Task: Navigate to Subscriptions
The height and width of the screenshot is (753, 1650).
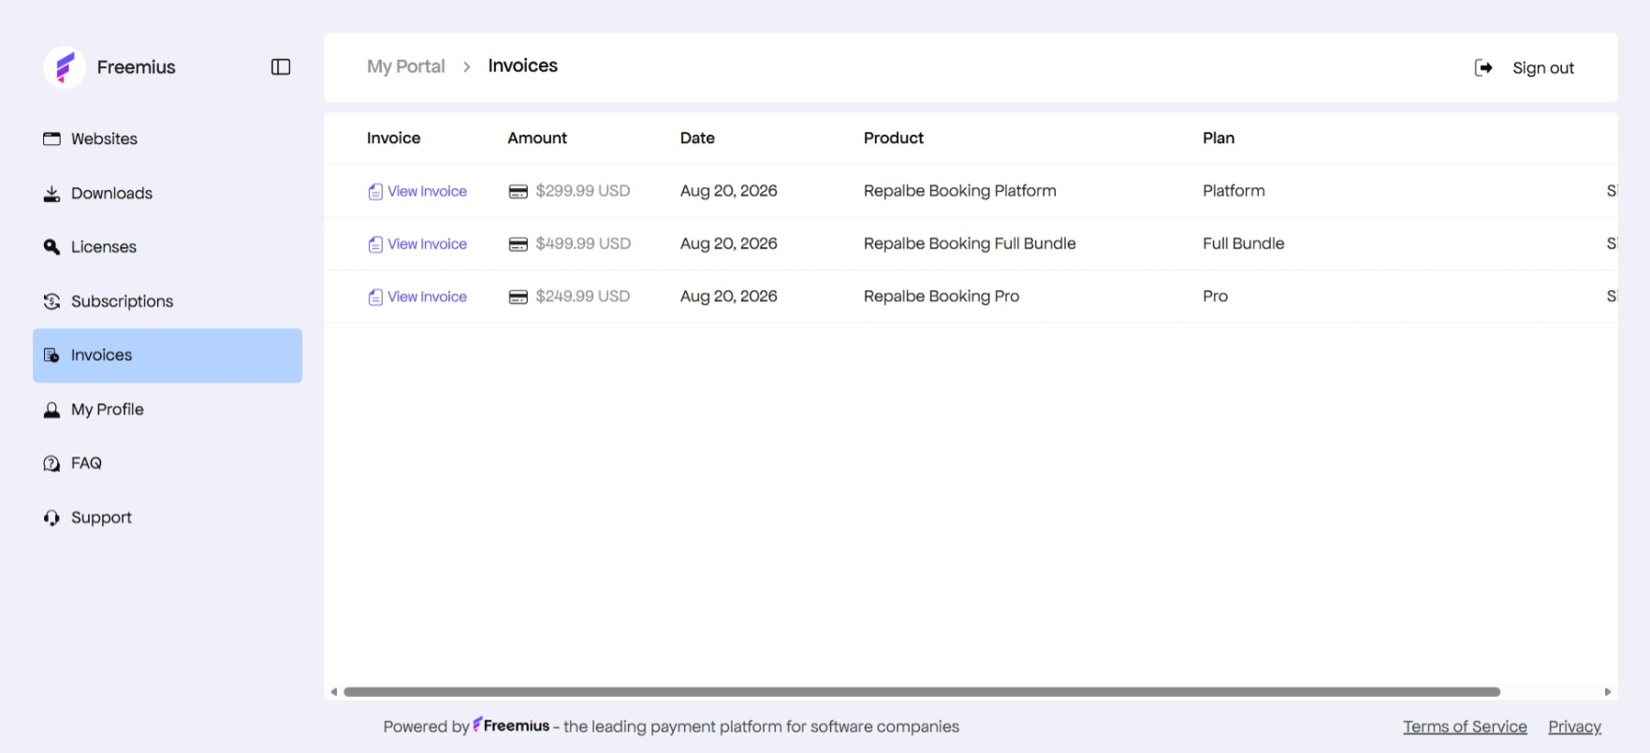Action: pos(168,301)
